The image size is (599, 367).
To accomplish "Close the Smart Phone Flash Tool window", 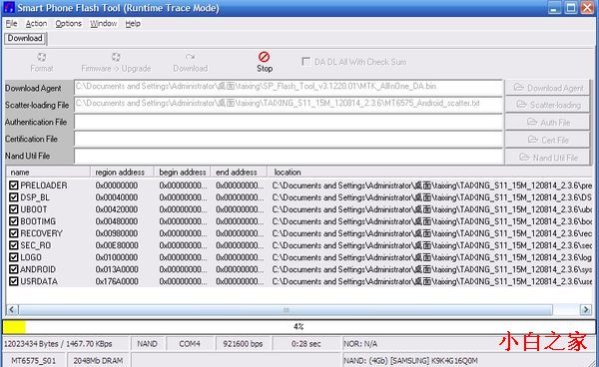I will pyautogui.click(x=588, y=8).
